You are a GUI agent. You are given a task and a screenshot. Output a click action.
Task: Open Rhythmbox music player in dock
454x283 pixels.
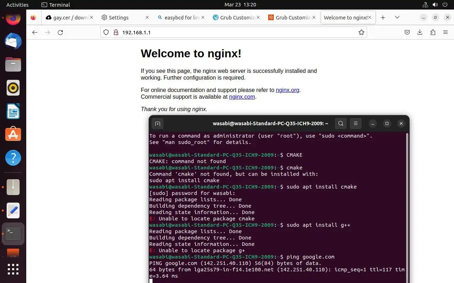point(13,88)
